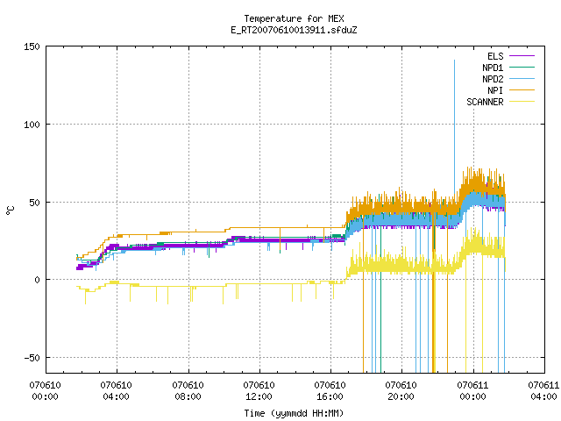The image size is (561, 421).
Task: Click the chart title 'Temperature for MEX'
Action: (x=294, y=18)
